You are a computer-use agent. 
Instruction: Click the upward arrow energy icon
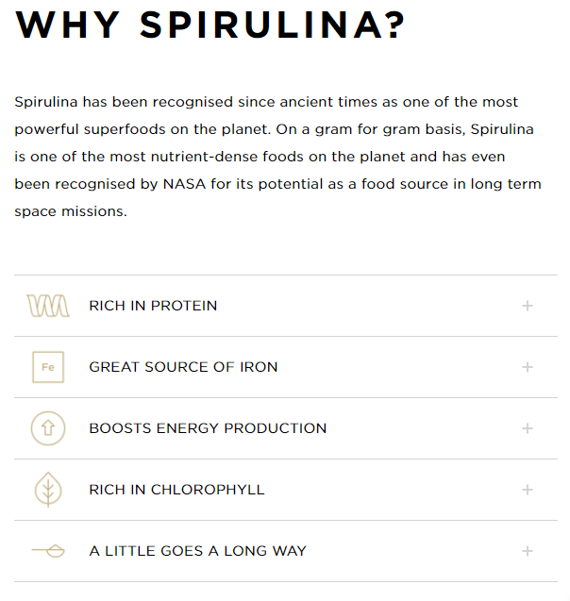coord(47,428)
